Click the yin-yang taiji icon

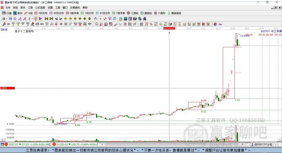(x=215, y=24)
